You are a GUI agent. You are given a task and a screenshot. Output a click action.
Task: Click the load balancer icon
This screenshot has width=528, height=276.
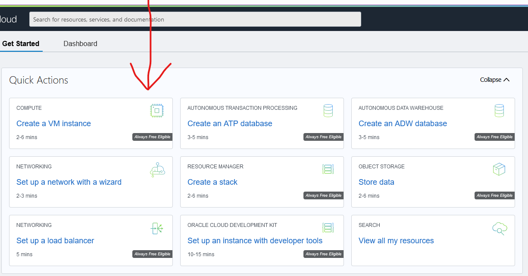point(157,228)
